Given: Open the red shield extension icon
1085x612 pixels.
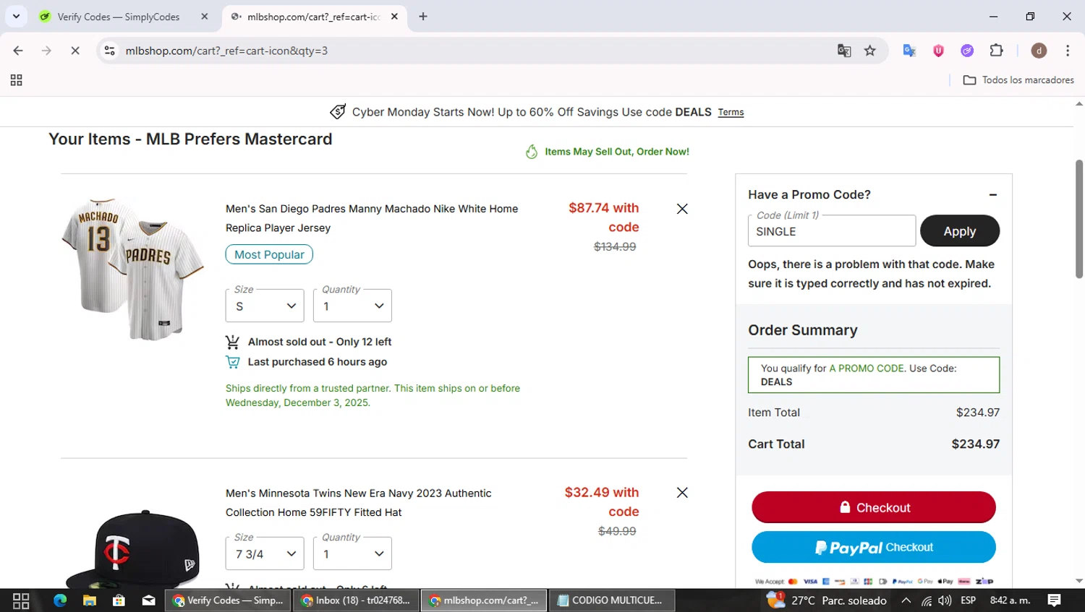Looking at the screenshot, I should click(938, 51).
